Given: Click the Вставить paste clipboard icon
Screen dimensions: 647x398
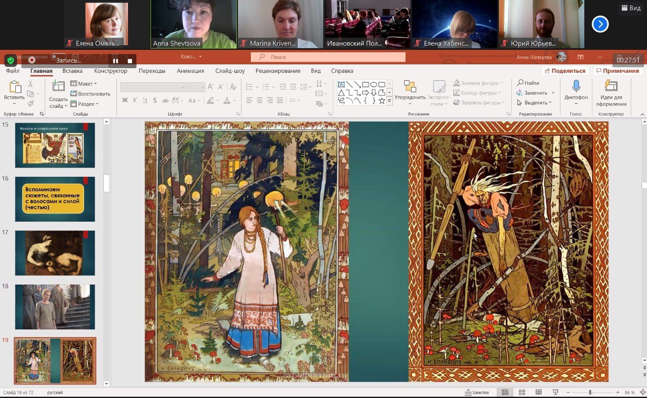Looking at the screenshot, I should (x=15, y=87).
